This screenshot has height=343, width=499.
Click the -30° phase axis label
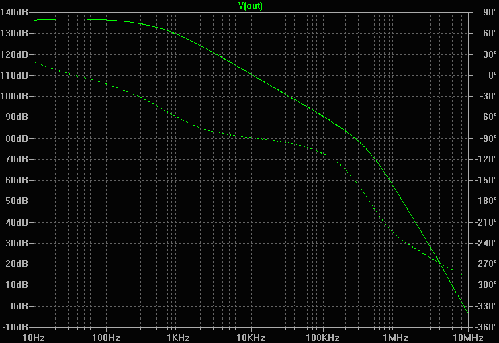coord(488,96)
